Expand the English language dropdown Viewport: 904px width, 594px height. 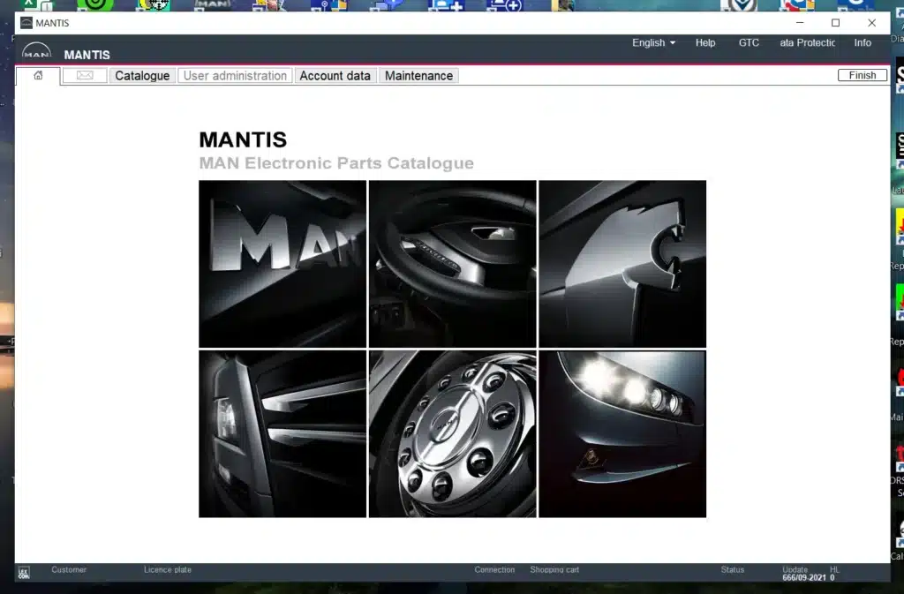pos(653,42)
